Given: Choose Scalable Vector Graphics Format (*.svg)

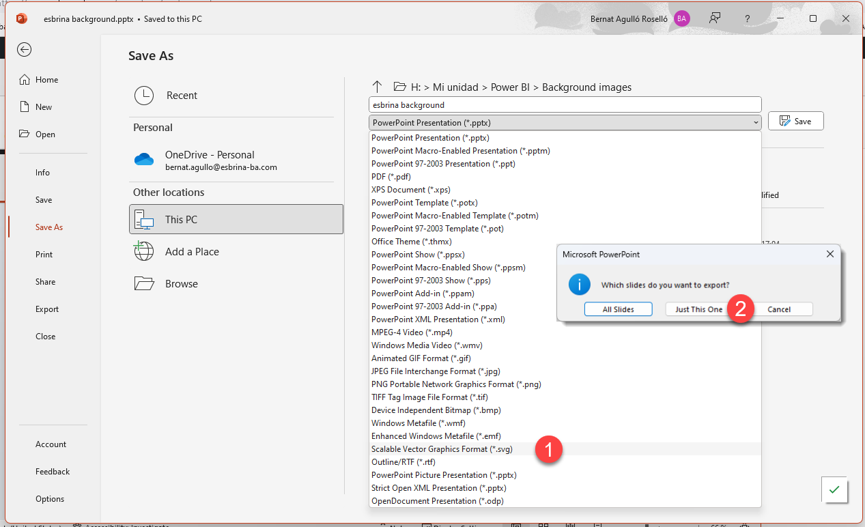Looking at the screenshot, I should pos(442,449).
